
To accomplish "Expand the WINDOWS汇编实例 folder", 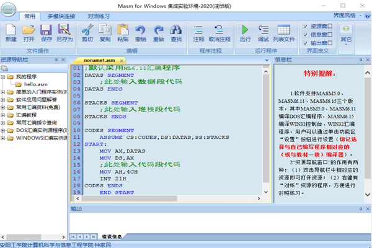I will [x=2, y=138].
